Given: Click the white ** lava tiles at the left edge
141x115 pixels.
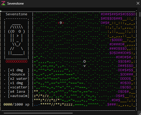Looking at the screenshot, I should pyautogui.click(x=36, y=91).
